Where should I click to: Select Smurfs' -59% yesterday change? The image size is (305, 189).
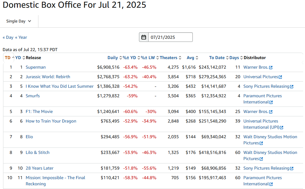pos(132,96)
